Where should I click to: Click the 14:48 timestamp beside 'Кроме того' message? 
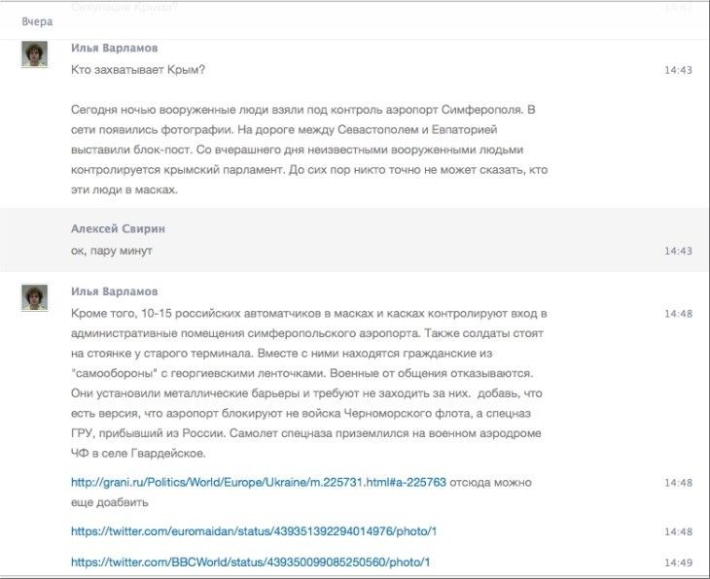(x=678, y=314)
